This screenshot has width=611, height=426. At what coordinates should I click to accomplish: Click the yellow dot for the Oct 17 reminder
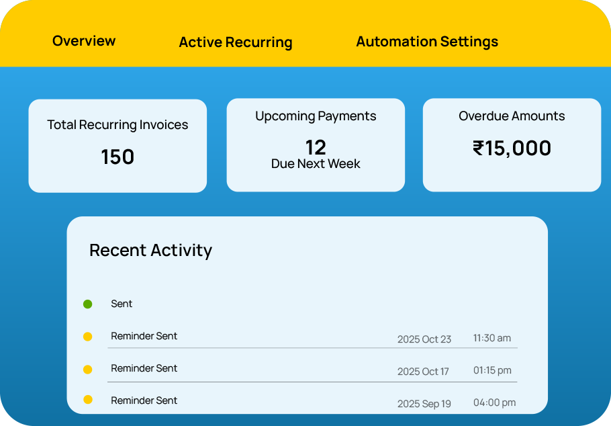(x=87, y=369)
